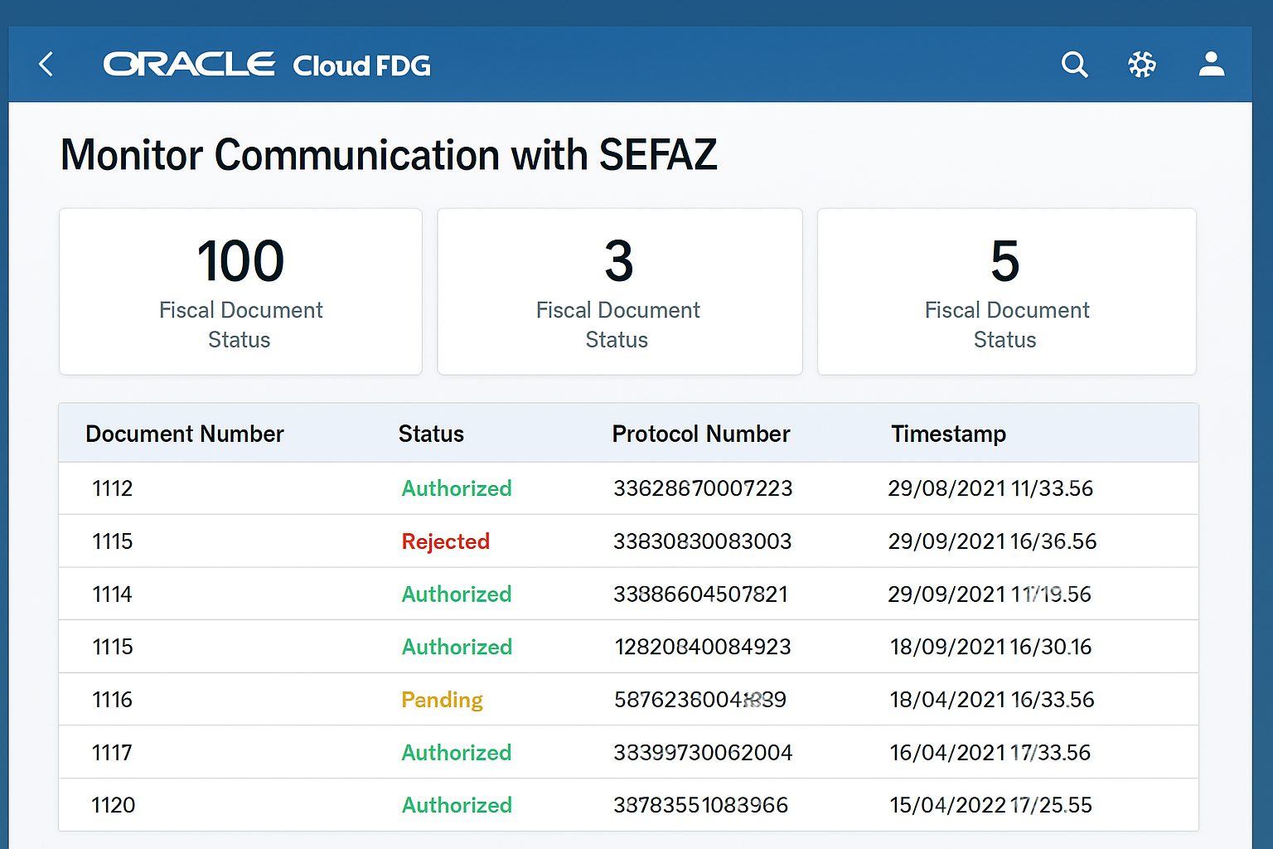Click the Protocol Number column header

click(x=700, y=433)
